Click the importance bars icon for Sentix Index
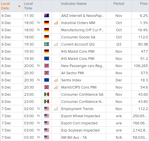The image size is (149, 141). 56,80
